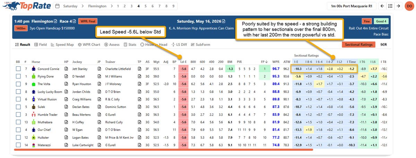Viewport: 416px width, 158px height.
Task: Select race 5 in race navigator
Action: pos(145,6)
